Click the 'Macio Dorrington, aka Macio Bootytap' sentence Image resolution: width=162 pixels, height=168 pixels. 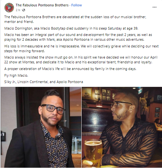point(71,28)
